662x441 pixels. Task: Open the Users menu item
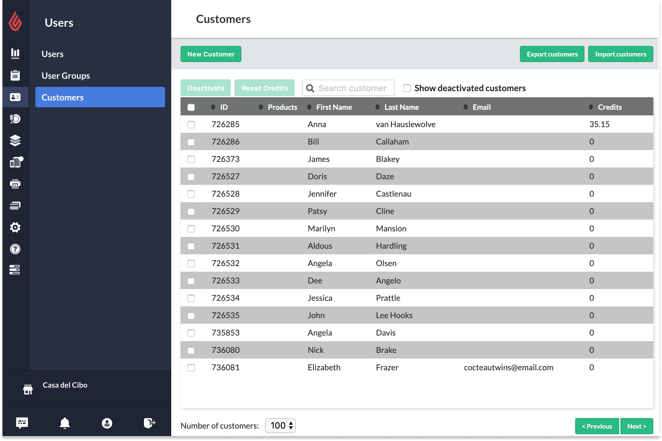(x=53, y=54)
